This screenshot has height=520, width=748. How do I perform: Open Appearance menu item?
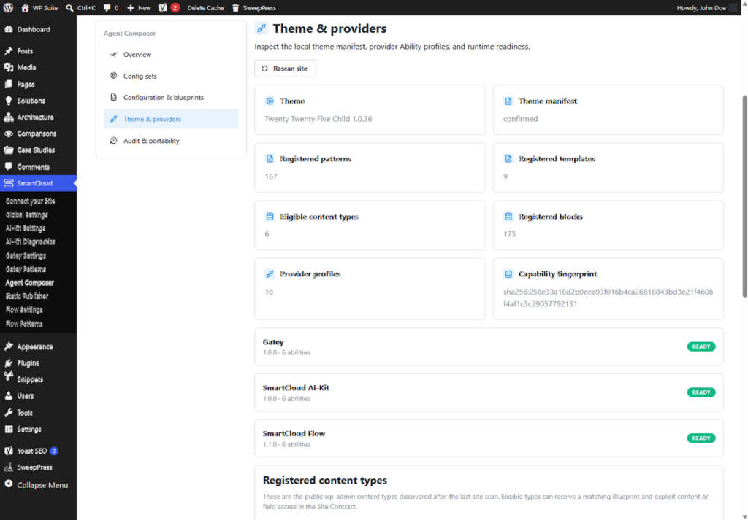(x=38, y=346)
